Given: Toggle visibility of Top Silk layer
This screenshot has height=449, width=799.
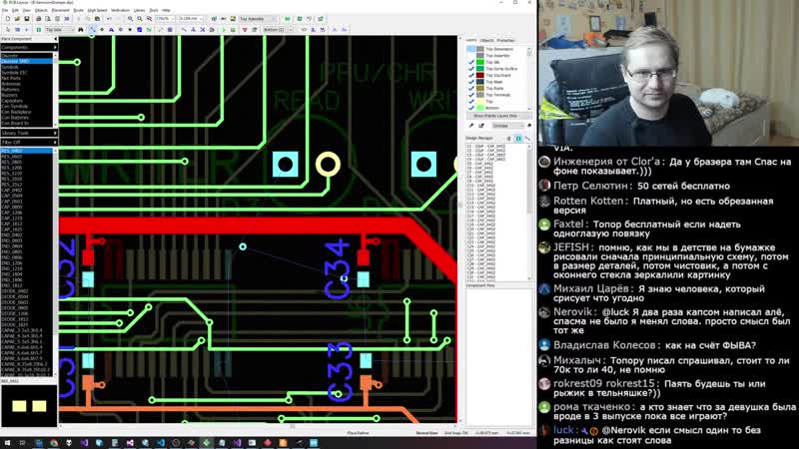Looking at the screenshot, I should [x=470, y=62].
